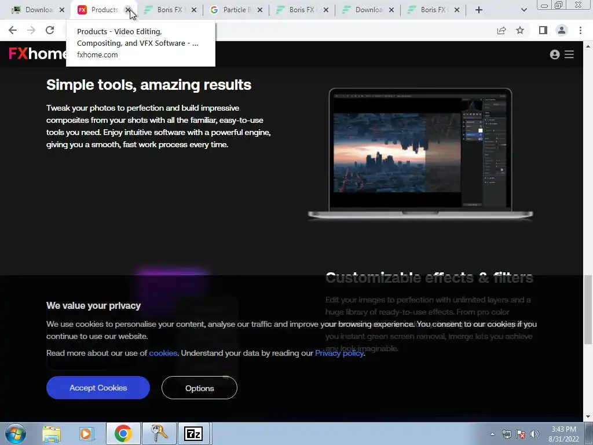Open FXhome hamburger menu

tap(569, 54)
